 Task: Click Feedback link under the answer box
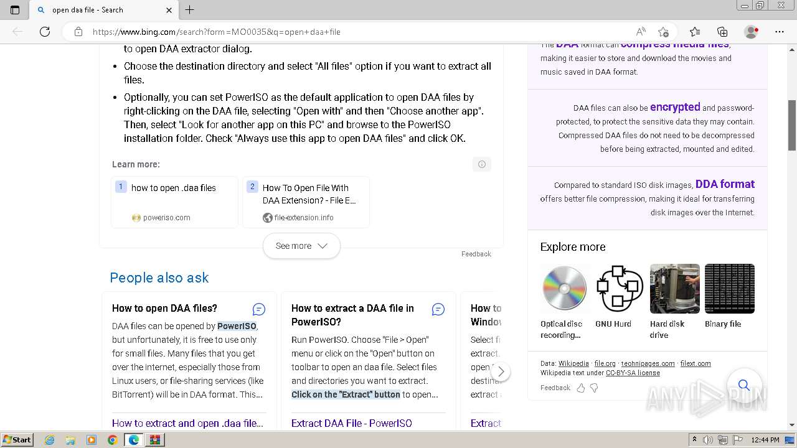click(x=476, y=254)
